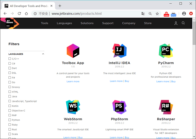Click the account profile icon in header
Viewport: 196px width, 139px height.
(x=176, y=23)
